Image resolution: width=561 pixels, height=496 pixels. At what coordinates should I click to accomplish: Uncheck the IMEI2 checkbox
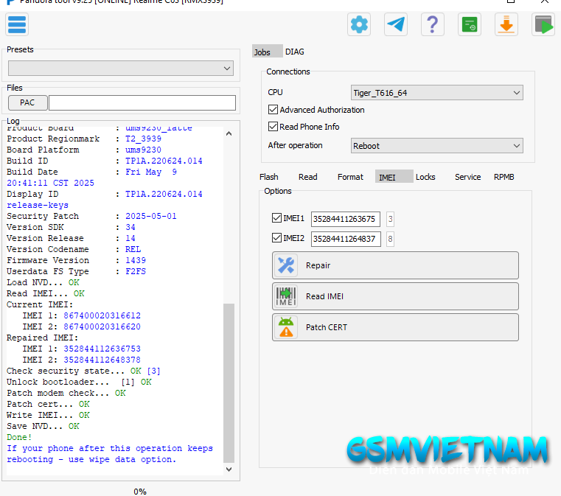tap(276, 238)
